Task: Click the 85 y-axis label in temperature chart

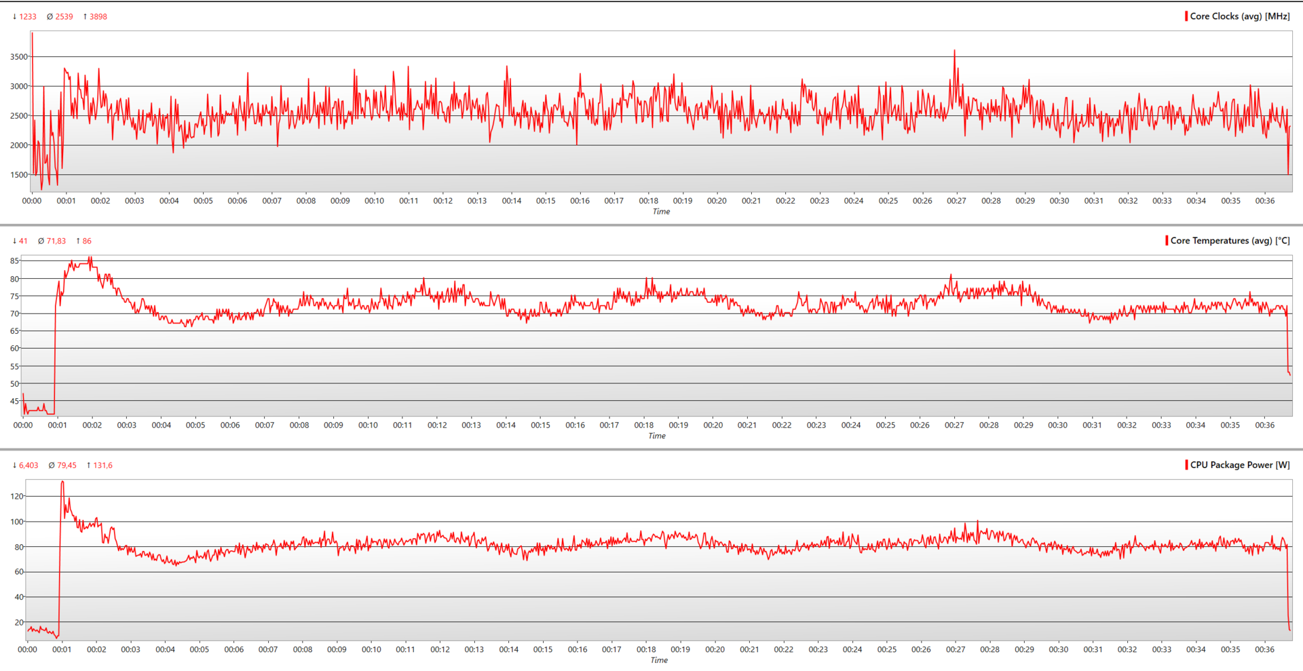Action: click(x=15, y=261)
